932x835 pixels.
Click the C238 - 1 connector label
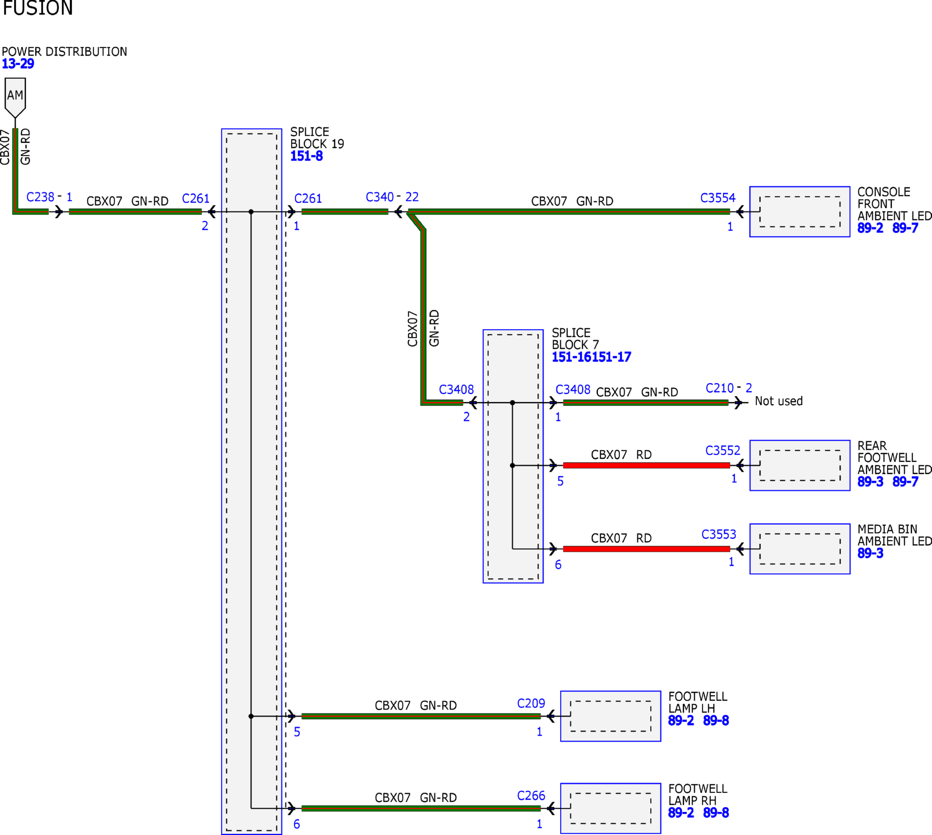[49, 197]
